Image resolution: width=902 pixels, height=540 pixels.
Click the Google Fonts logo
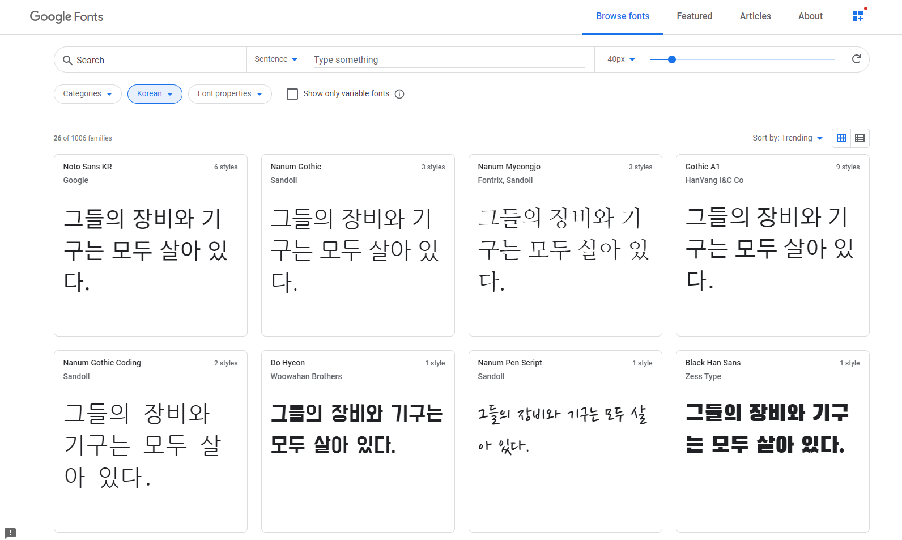pyautogui.click(x=66, y=16)
